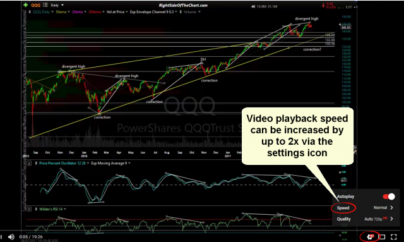Enter fullscreen video mode
The image size is (404, 242).
[x=393, y=237]
